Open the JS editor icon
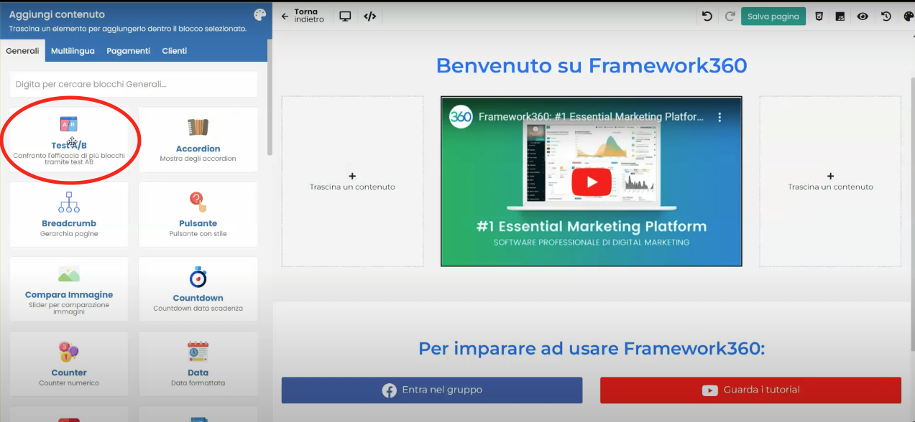This screenshot has width=915, height=422. click(840, 16)
